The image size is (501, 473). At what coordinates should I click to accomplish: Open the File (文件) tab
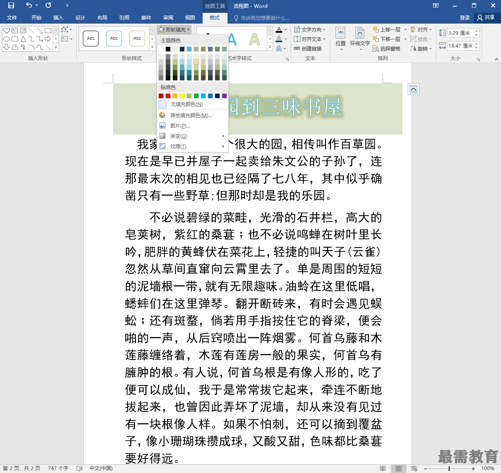[12, 18]
